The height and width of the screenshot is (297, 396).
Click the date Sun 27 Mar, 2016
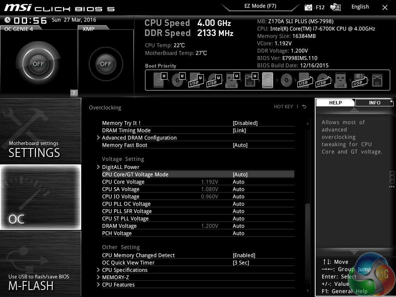coord(74,20)
